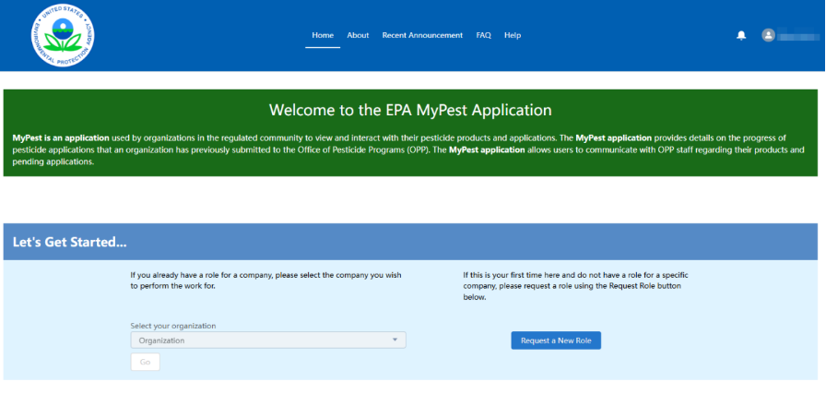Go to the Home tab
The height and width of the screenshot is (394, 826).
323,35
